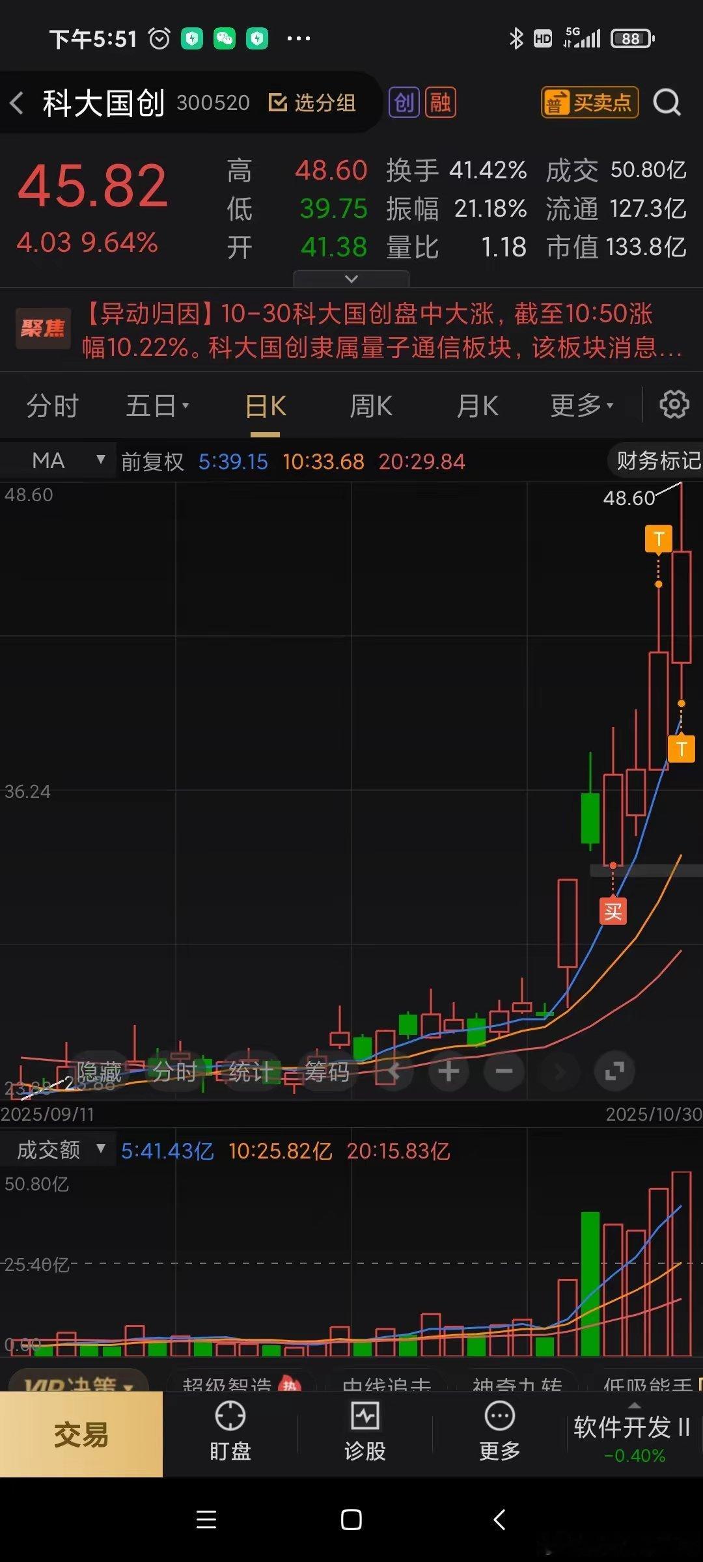Open the 异动归因 news headline
Screen dimensions: 703x1562
(x=383, y=330)
